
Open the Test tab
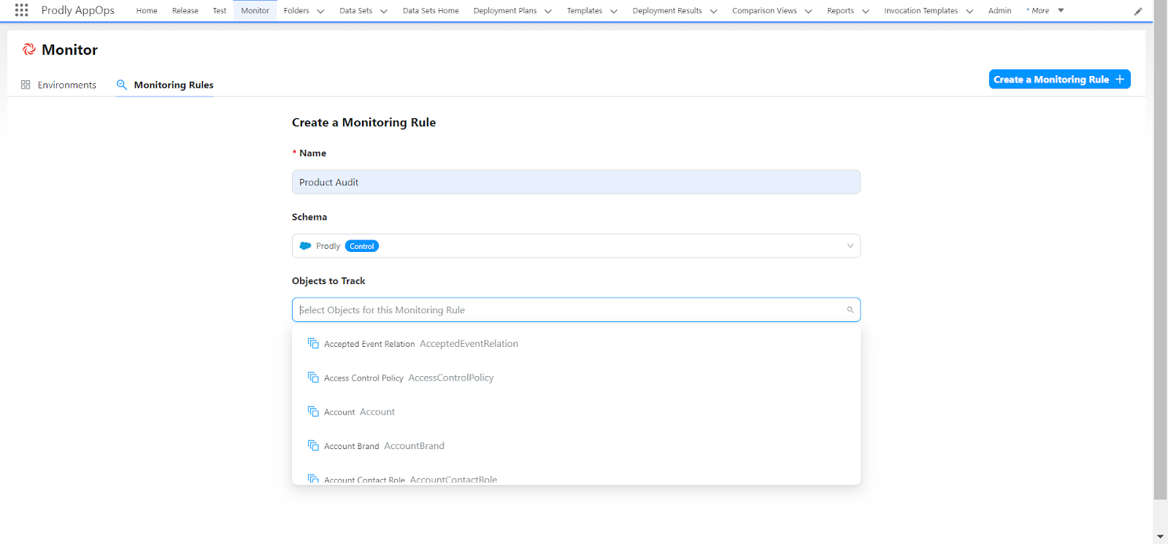tap(220, 11)
